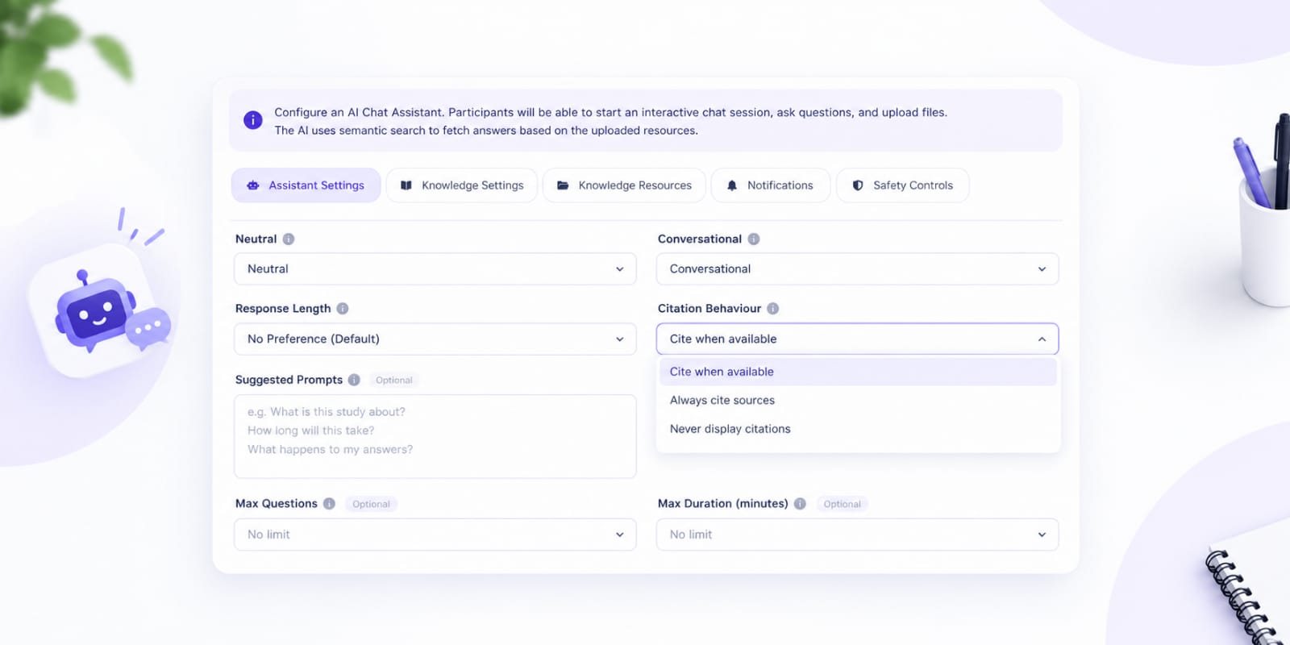Pick the Never display citations option
This screenshot has width=1290, height=645.
(858, 429)
